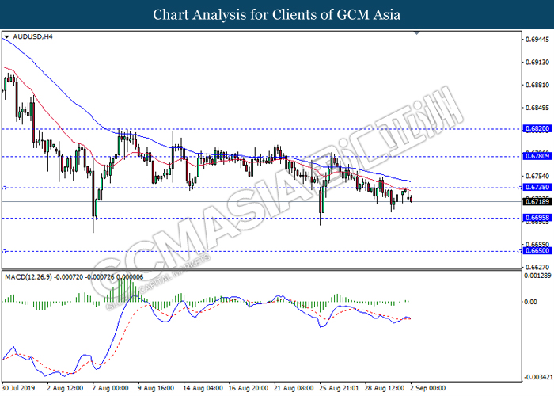This screenshot has height=396, width=554.
Task: Click the 0.68810 price axis value
Action: click(537, 85)
